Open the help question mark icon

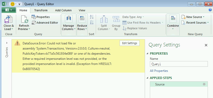pos(210,10)
